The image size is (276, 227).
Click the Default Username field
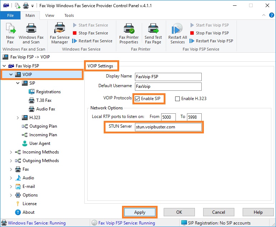point(168,86)
